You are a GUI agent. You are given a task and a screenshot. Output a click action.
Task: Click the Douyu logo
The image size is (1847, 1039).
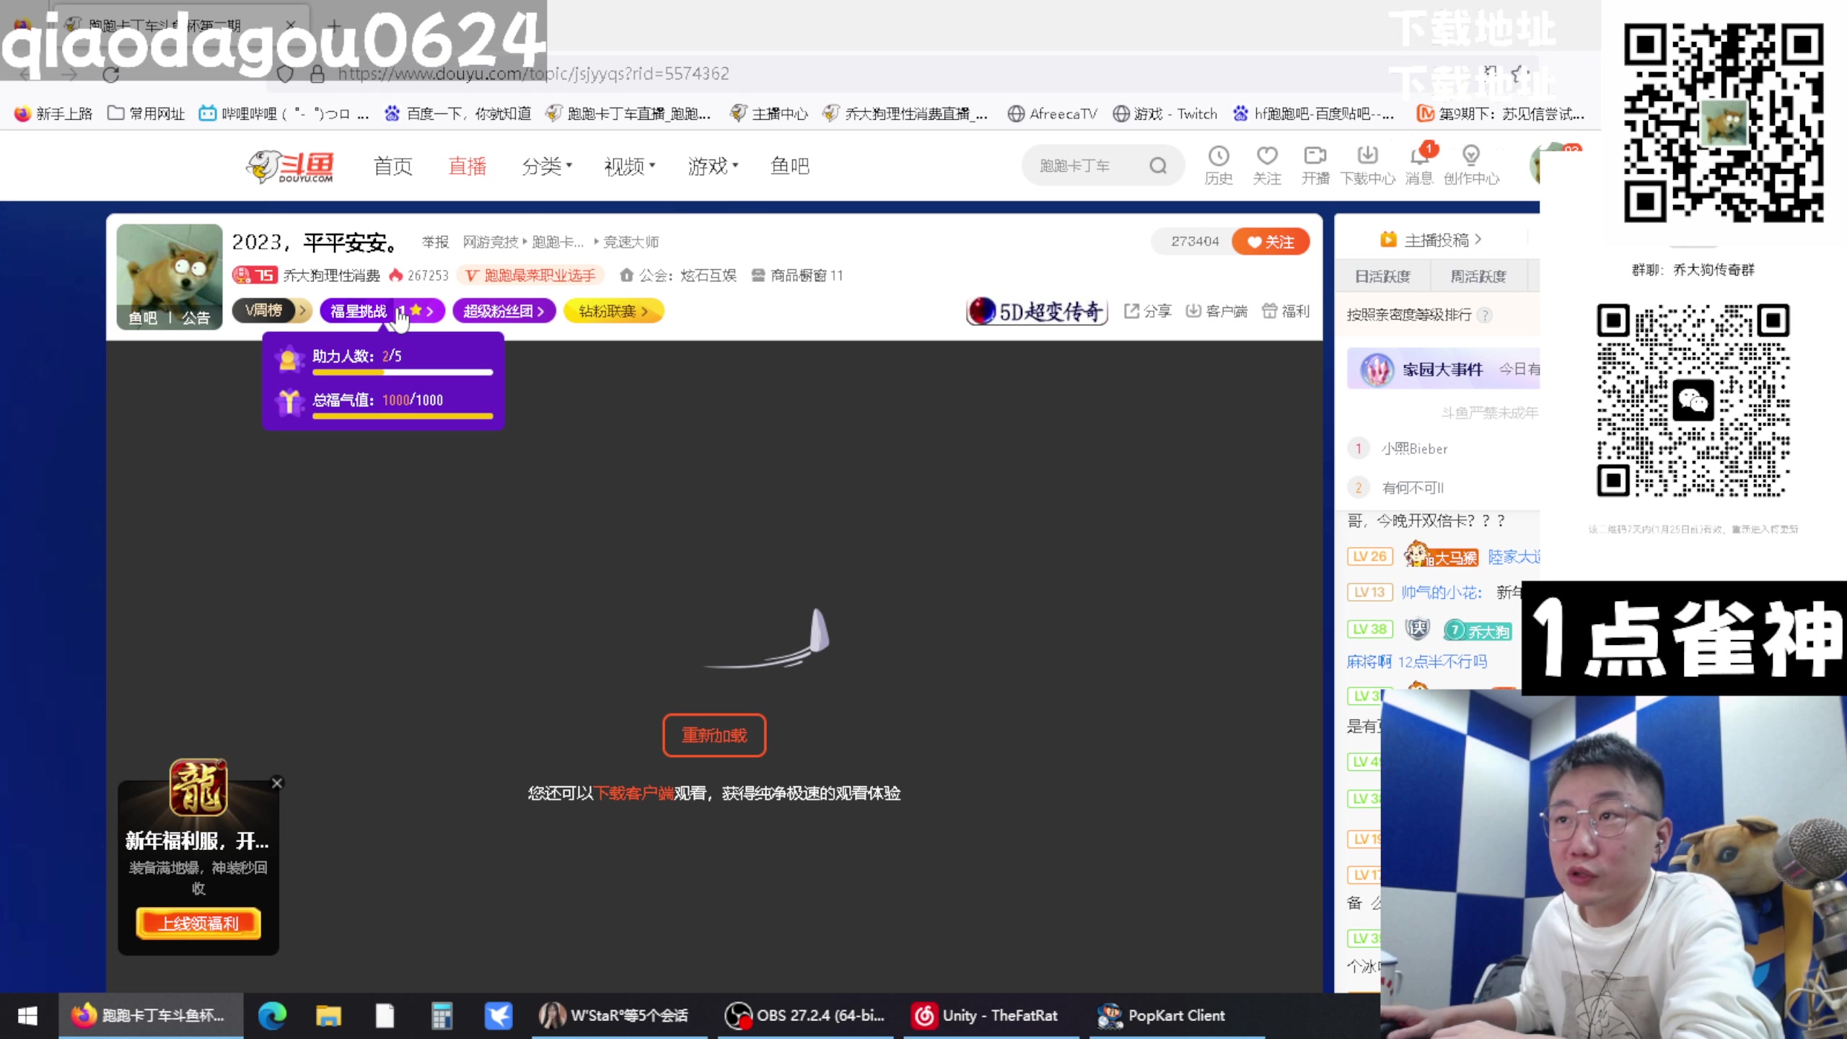290,167
